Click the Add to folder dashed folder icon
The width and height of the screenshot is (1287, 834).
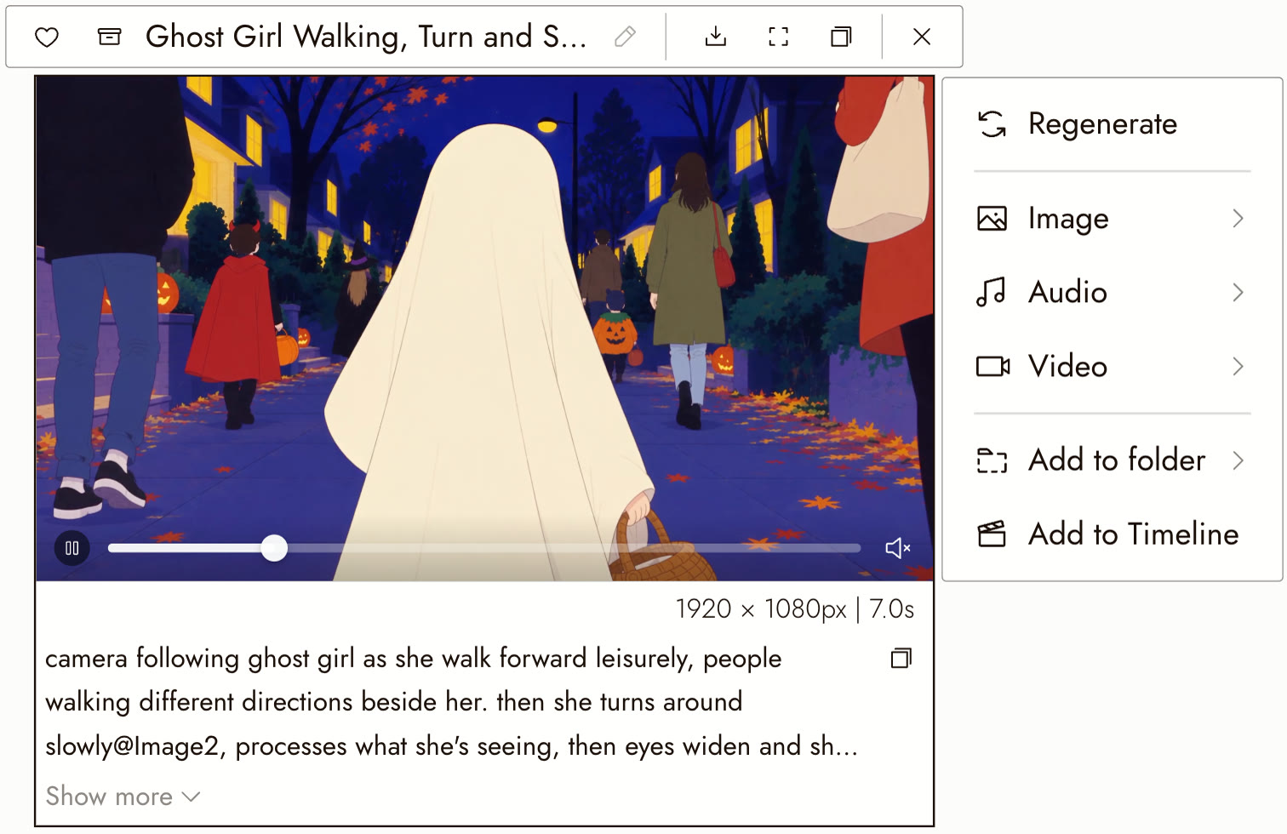click(992, 460)
